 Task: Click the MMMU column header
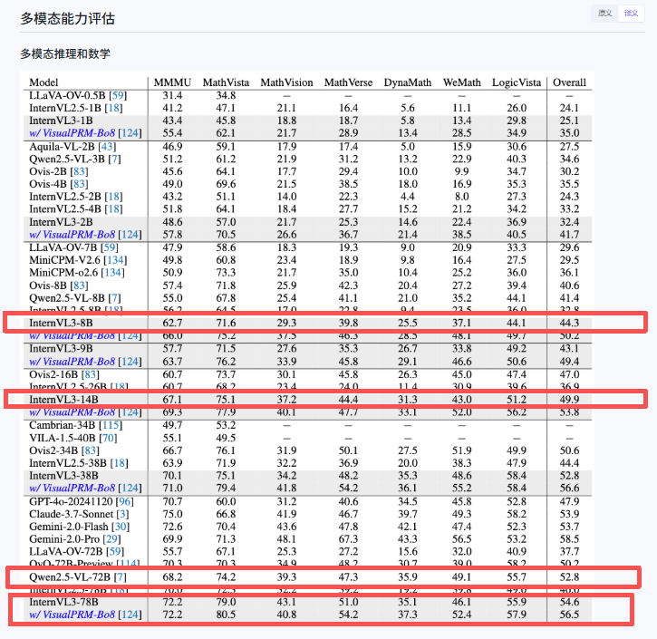tap(172, 82)
